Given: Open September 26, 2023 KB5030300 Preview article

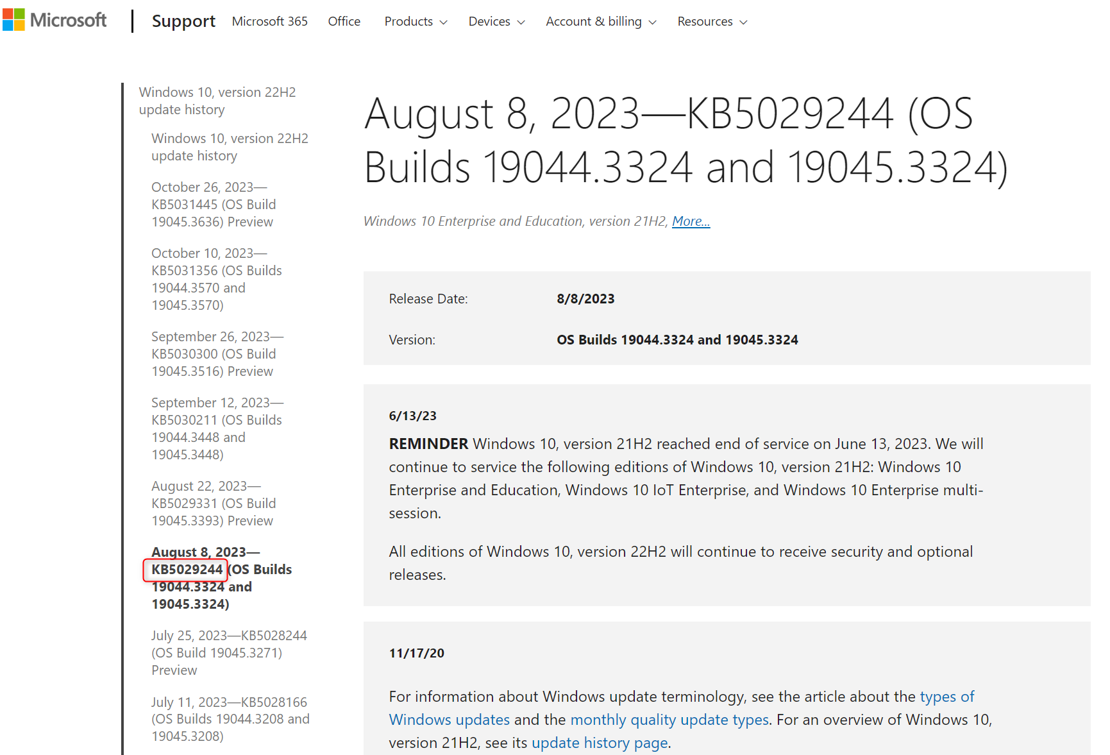Looking at the screenshot, I should pos(217,353).
